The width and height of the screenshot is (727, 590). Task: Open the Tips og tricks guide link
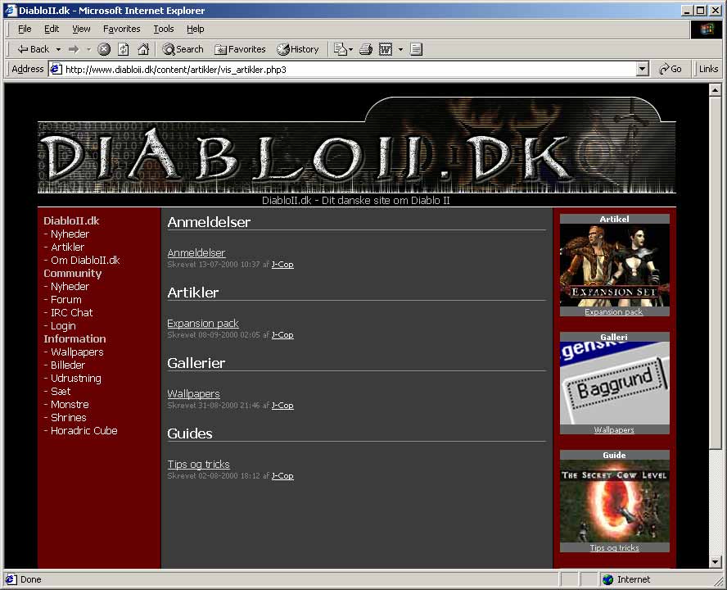point(198,464)
